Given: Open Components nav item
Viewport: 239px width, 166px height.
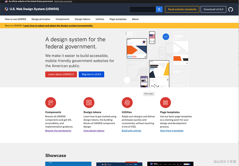Looking at the screenshot, I should 62,19.
